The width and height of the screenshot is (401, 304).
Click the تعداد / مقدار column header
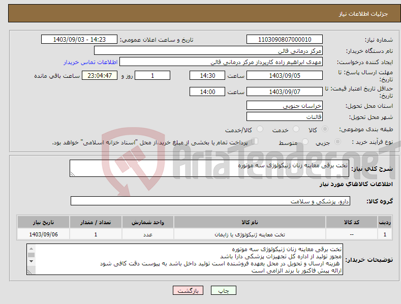(96, 222)
